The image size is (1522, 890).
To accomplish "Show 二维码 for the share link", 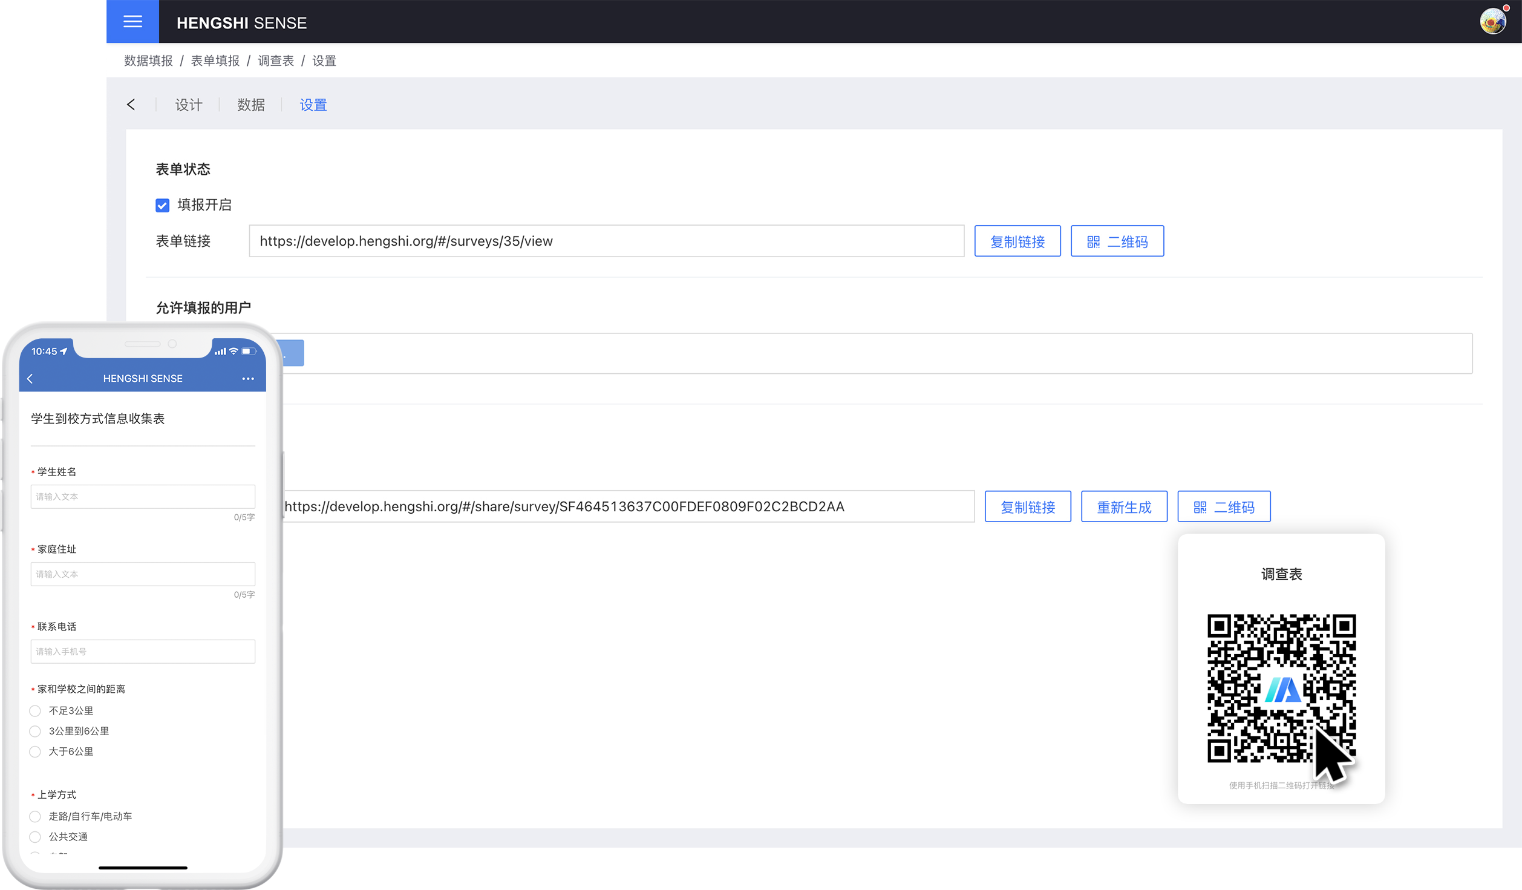I will 1223,506.
